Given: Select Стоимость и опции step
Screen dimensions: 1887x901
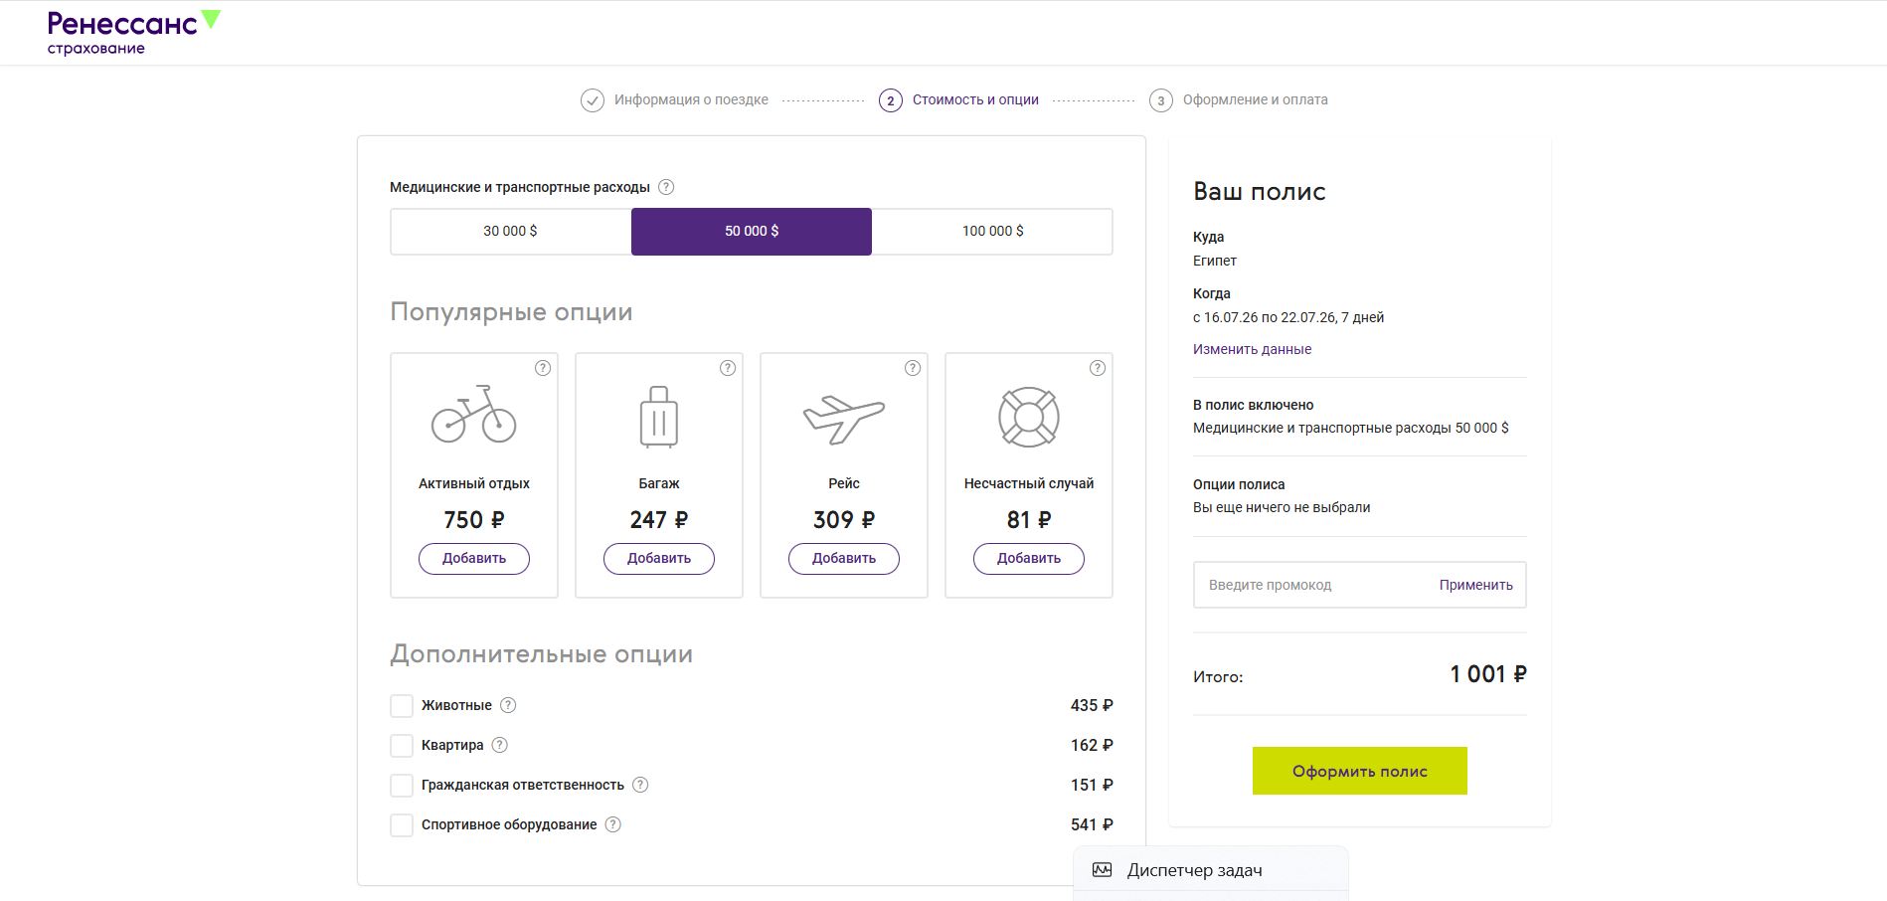Looking at the screenshot, I should pos(975,99).
